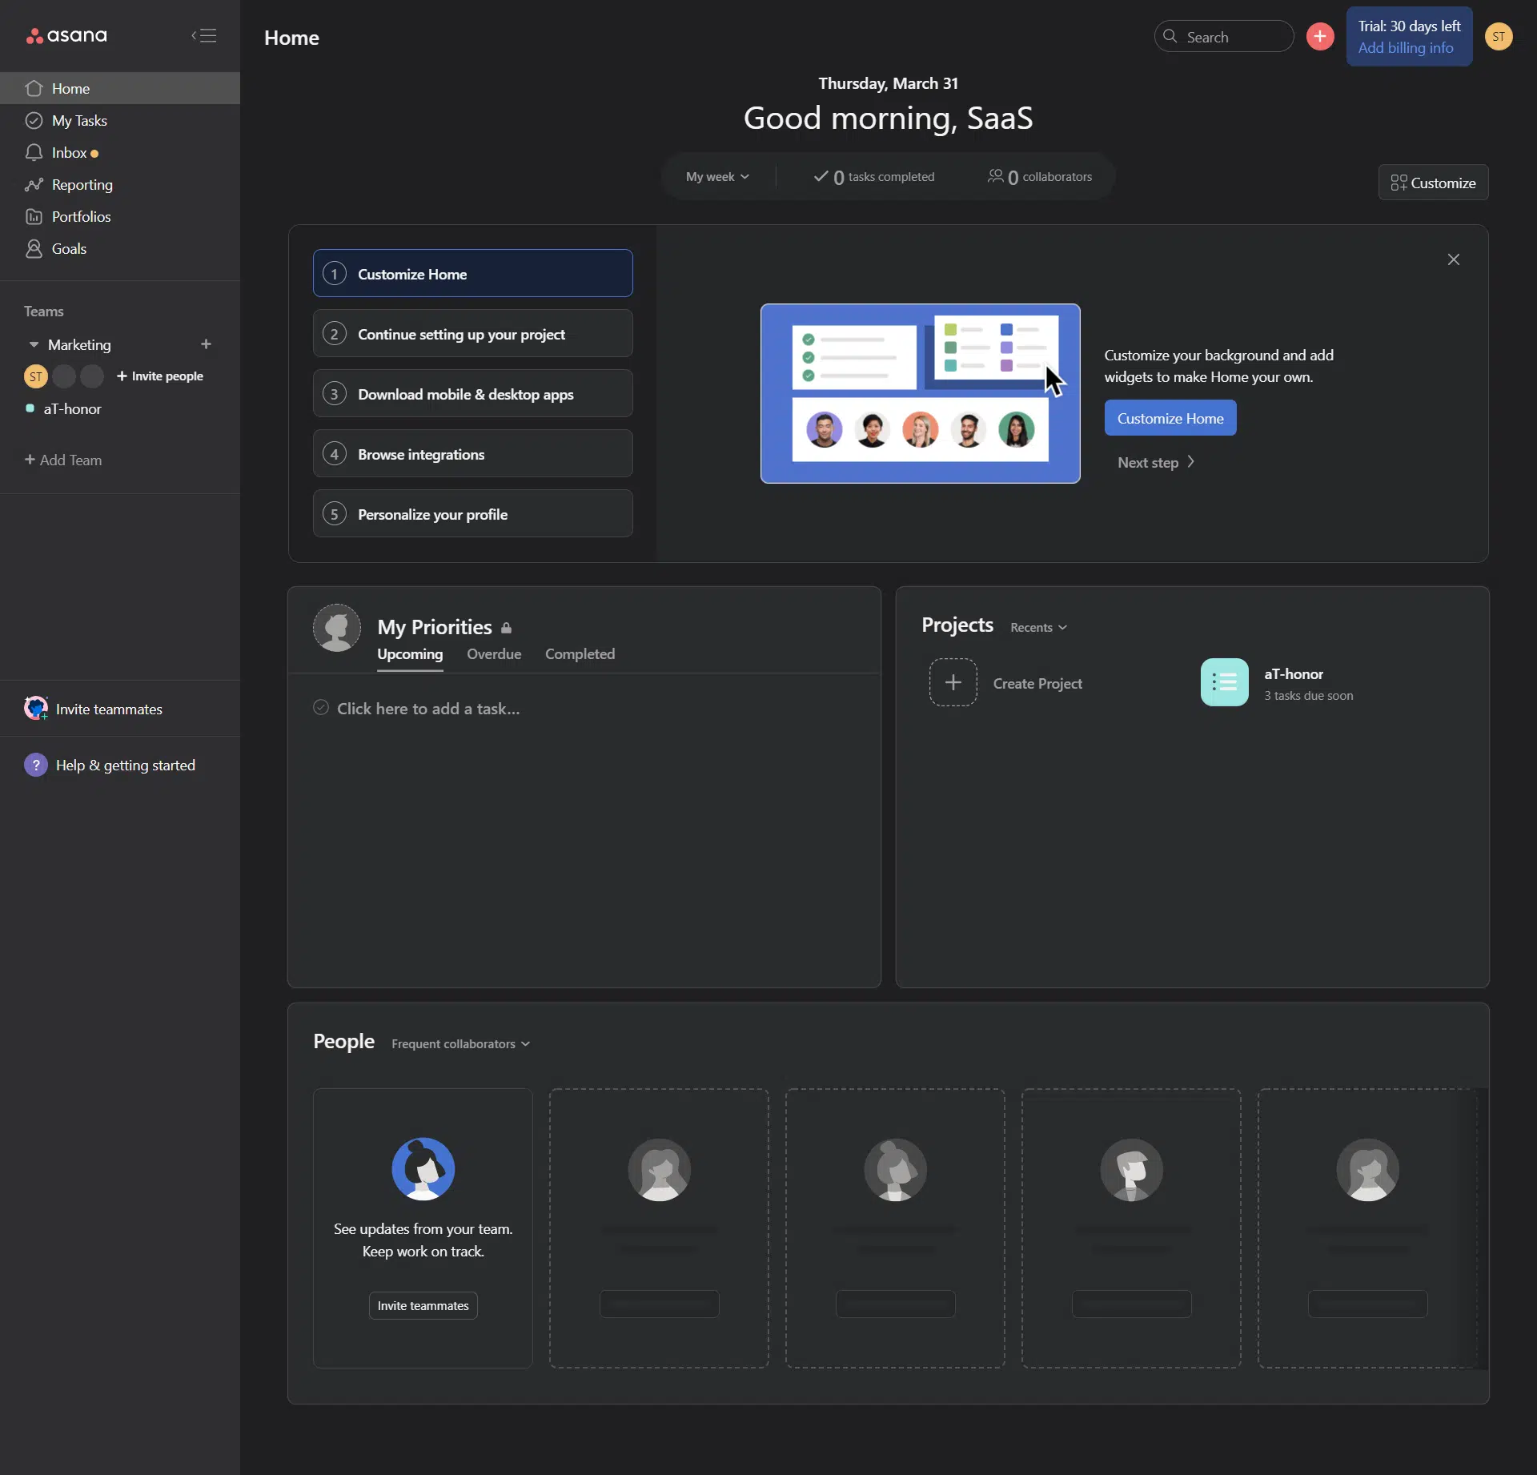Click the blue team avatar in People card
The width and height of the screenshot is (1537, 1475).
(x=423, y=1169)
